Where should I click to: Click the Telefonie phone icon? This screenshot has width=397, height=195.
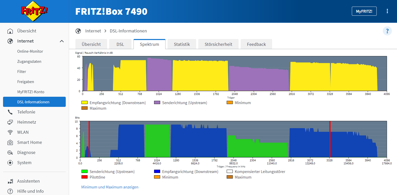coord(10,112)
